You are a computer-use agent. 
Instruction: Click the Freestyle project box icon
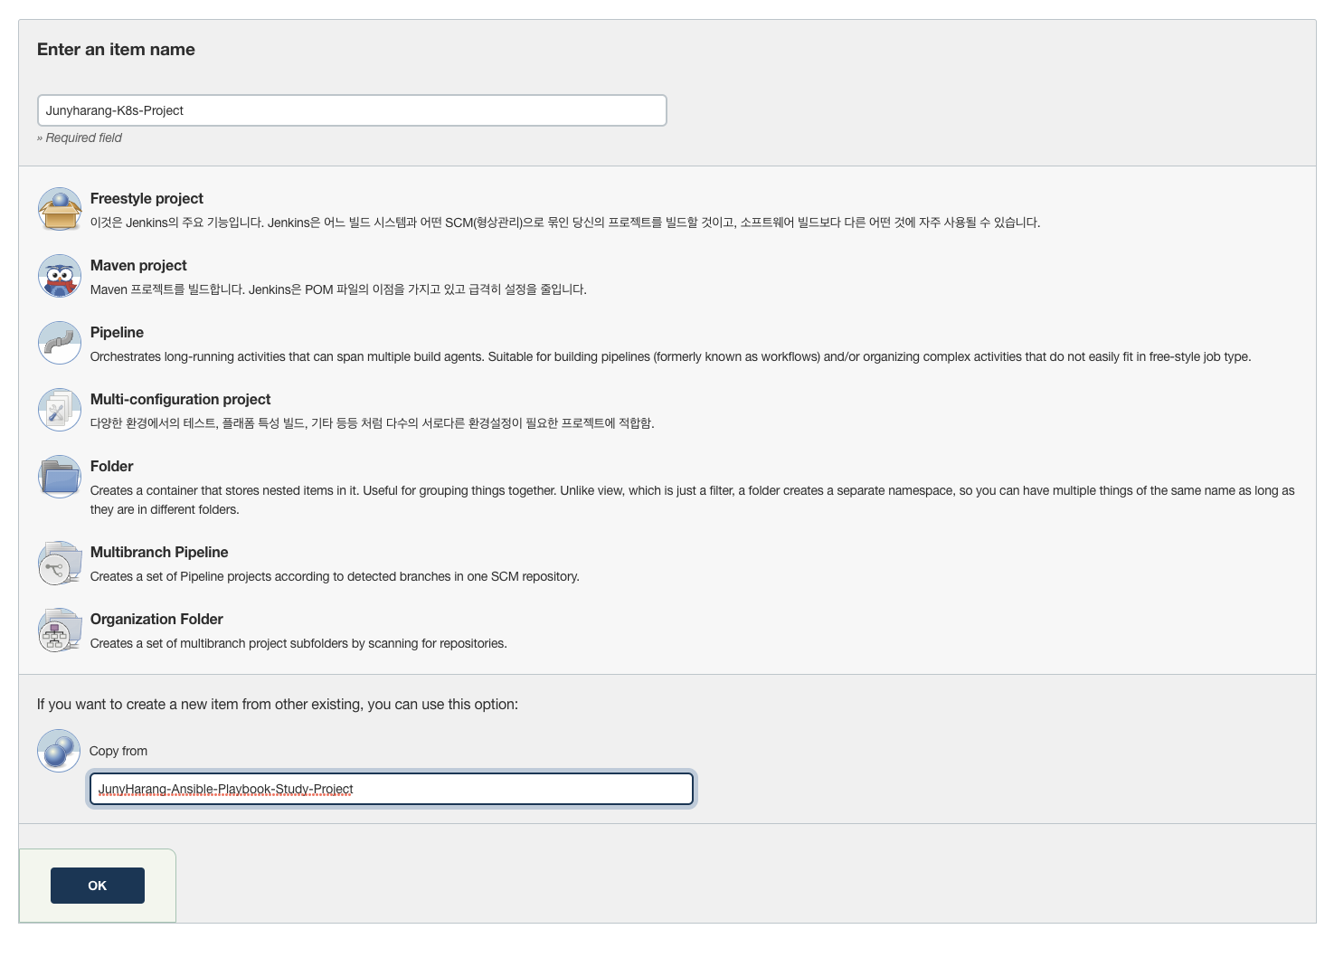point(60,209)
